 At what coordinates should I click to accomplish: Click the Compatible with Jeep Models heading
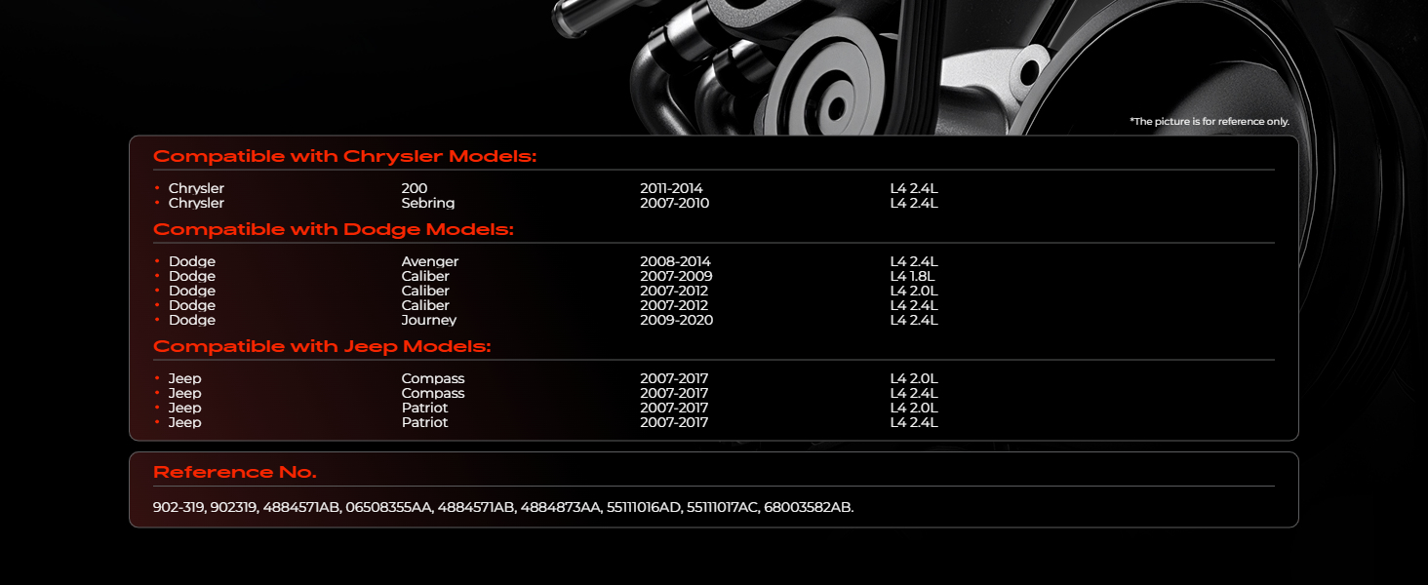click(x=322, y=346)
